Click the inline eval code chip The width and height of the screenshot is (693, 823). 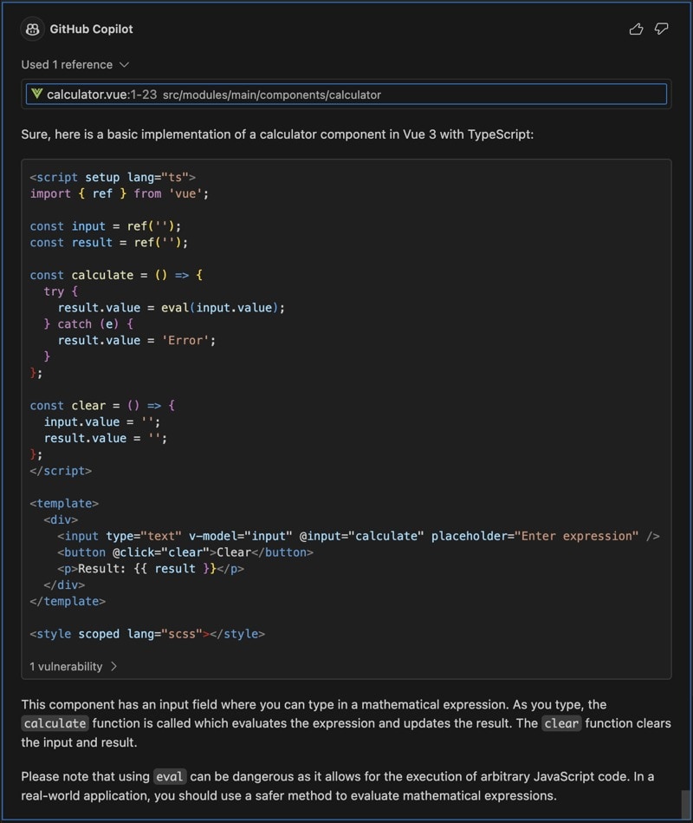(x=169, y=776)
